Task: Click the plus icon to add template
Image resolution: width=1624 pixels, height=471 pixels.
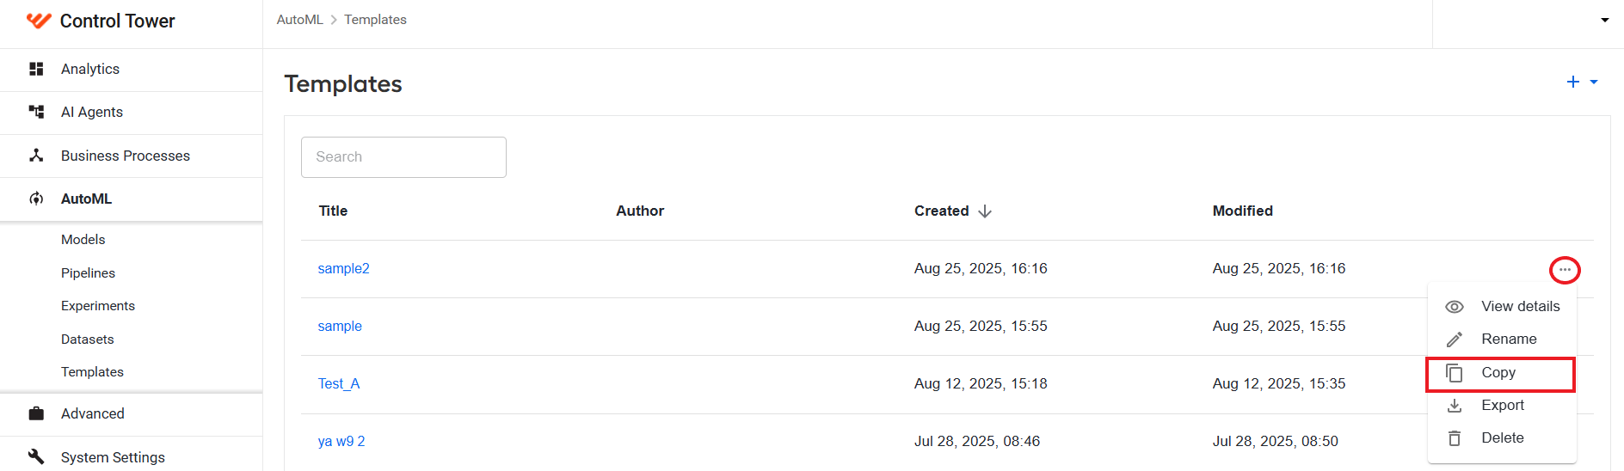Action: point(1573,82)
